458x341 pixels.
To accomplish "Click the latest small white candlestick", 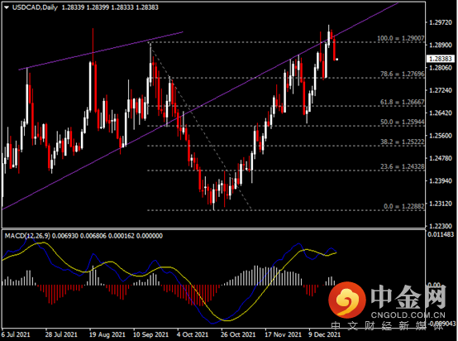I will pos(337,60).
